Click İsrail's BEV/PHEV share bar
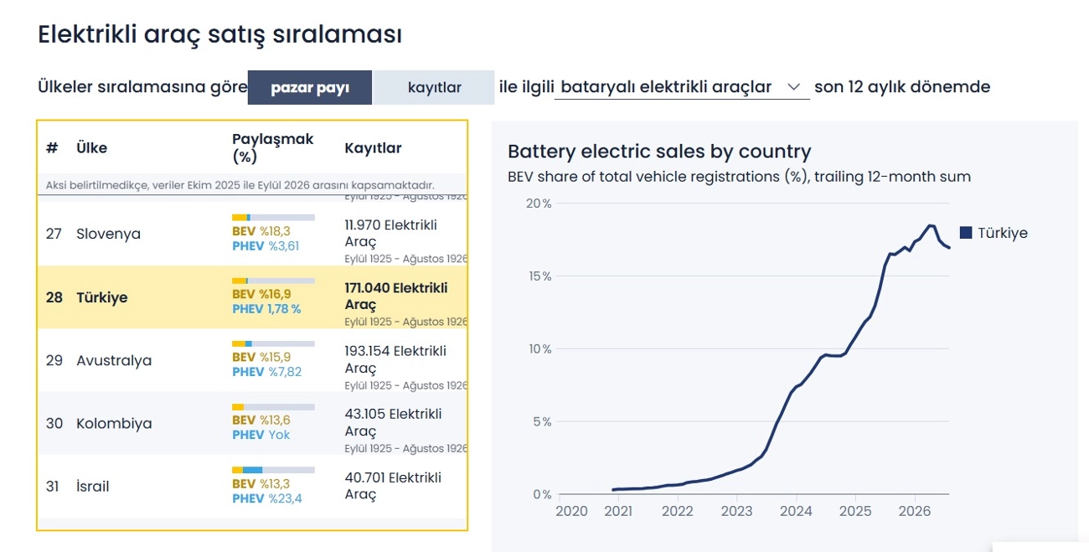The width and height of the screenshot is (1089, 552). 273,470
